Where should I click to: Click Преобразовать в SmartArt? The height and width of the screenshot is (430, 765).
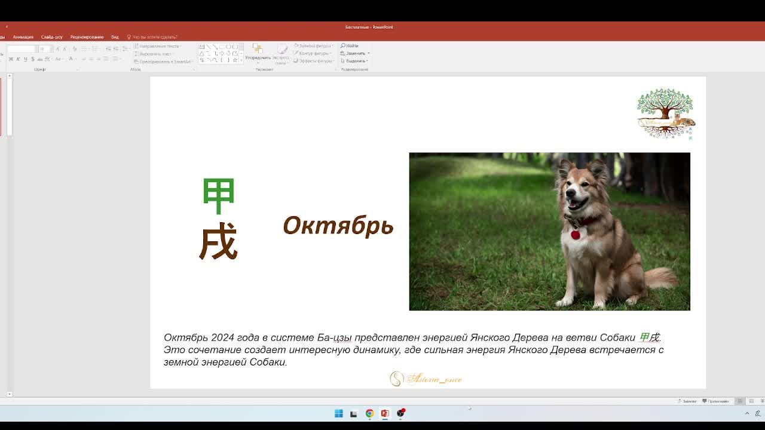pyautogui.click(x=164, y=62)
